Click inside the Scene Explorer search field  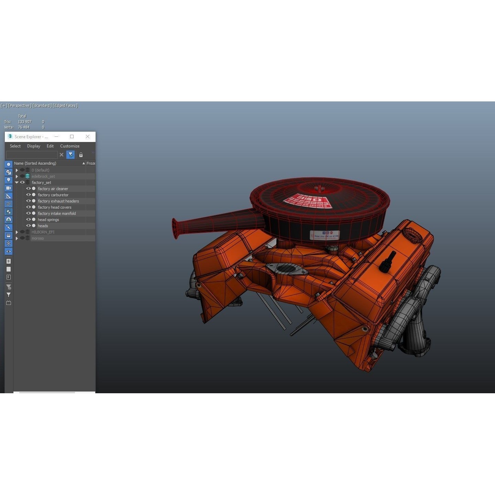(x=33, y=155)
